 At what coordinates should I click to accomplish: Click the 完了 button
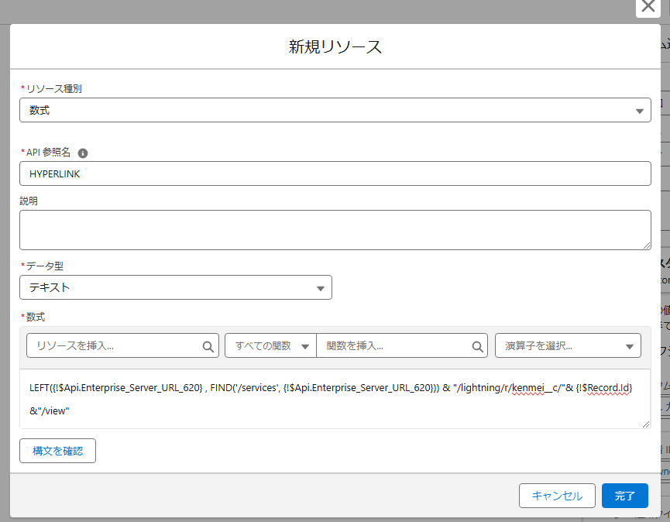(625, 496)
